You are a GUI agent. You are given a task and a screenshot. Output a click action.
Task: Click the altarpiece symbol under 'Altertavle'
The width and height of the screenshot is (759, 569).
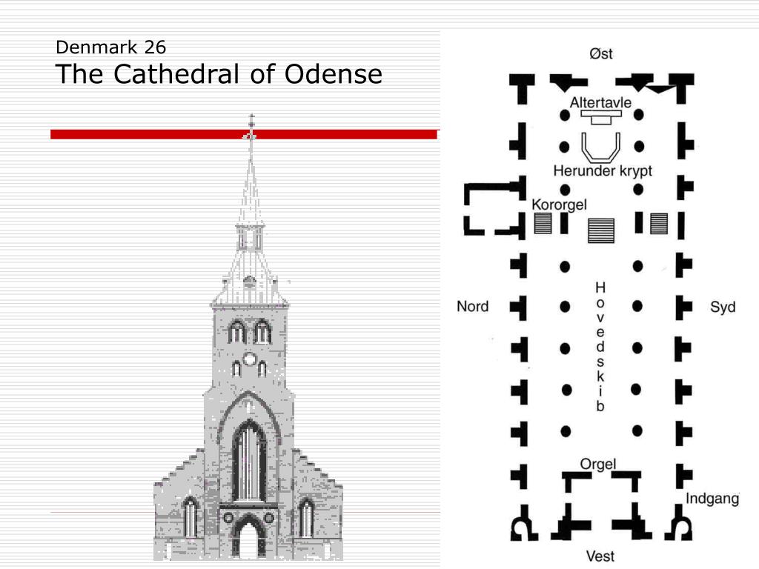(x=600, y=117)
